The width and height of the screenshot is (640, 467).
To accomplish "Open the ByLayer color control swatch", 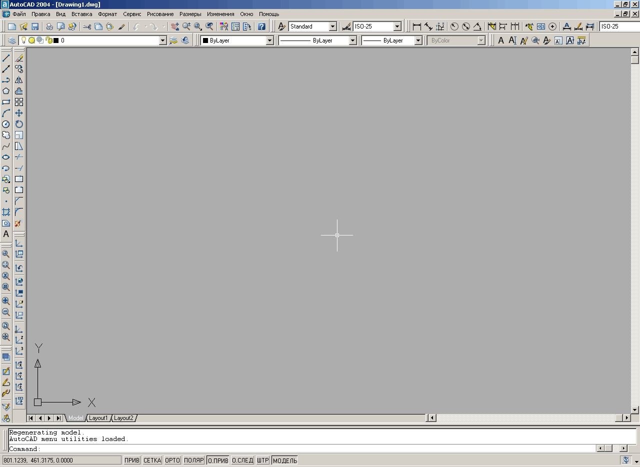I will (x=205, y=40).
